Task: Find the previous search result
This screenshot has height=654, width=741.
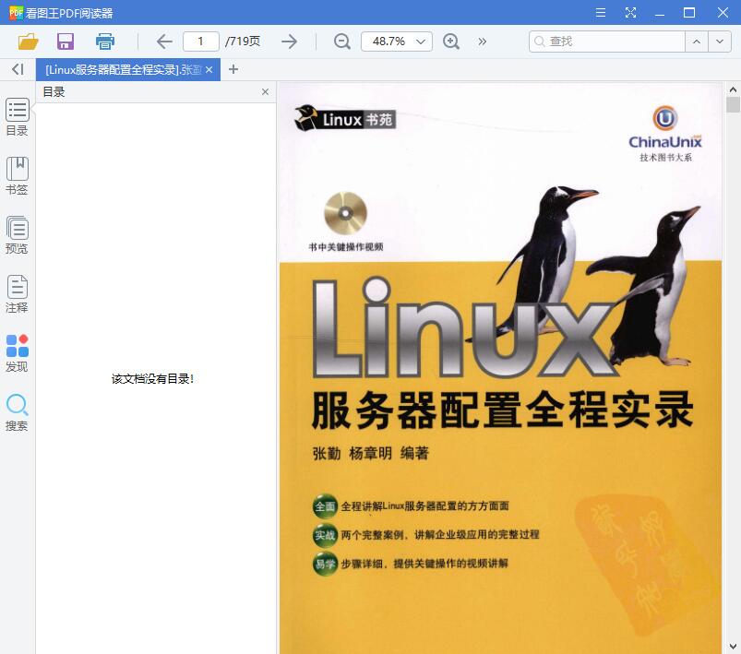Action: pos(697,42)
